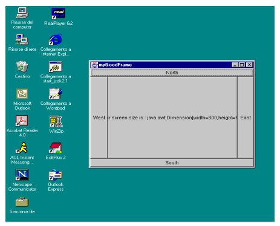The image size is (280, 226).
Task: Click the myGoodFrame title text
Action: point(116,65)
